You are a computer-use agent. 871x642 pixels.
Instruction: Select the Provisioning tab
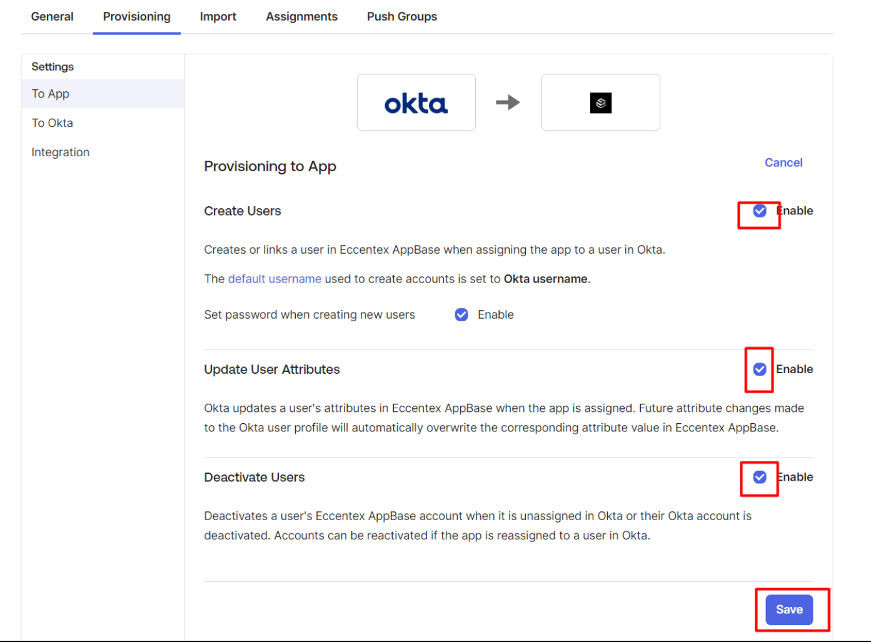[137, 17]
